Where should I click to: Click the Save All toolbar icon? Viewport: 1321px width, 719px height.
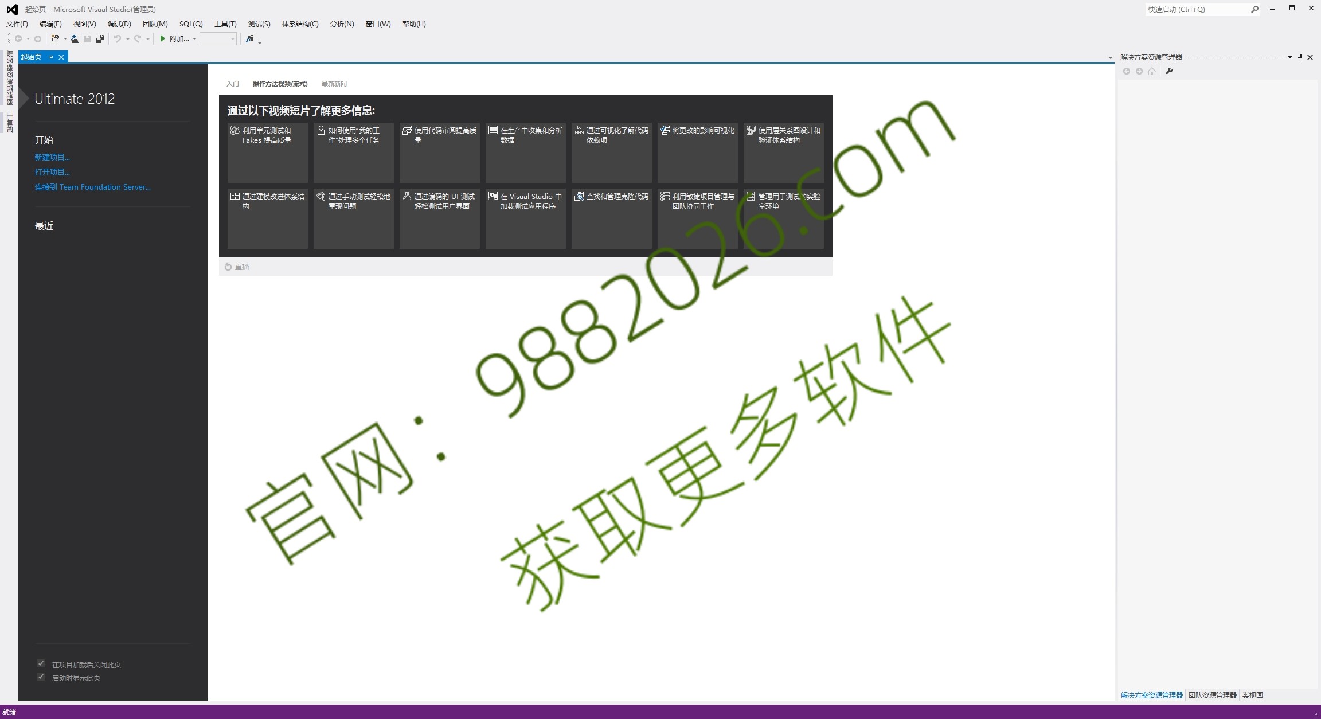tap(100, 39)
